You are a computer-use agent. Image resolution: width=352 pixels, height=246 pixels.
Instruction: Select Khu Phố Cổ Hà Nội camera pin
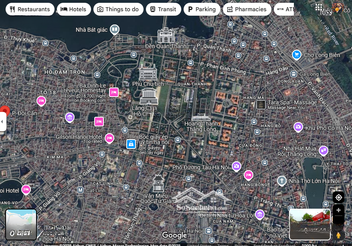point(298,127)
